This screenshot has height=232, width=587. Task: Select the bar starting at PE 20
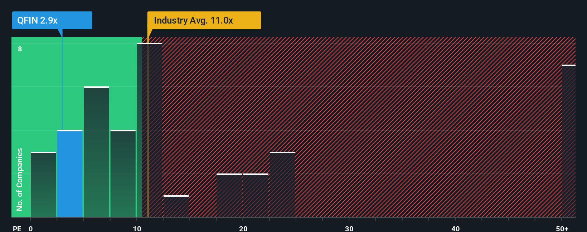click(x=256, y=195)
